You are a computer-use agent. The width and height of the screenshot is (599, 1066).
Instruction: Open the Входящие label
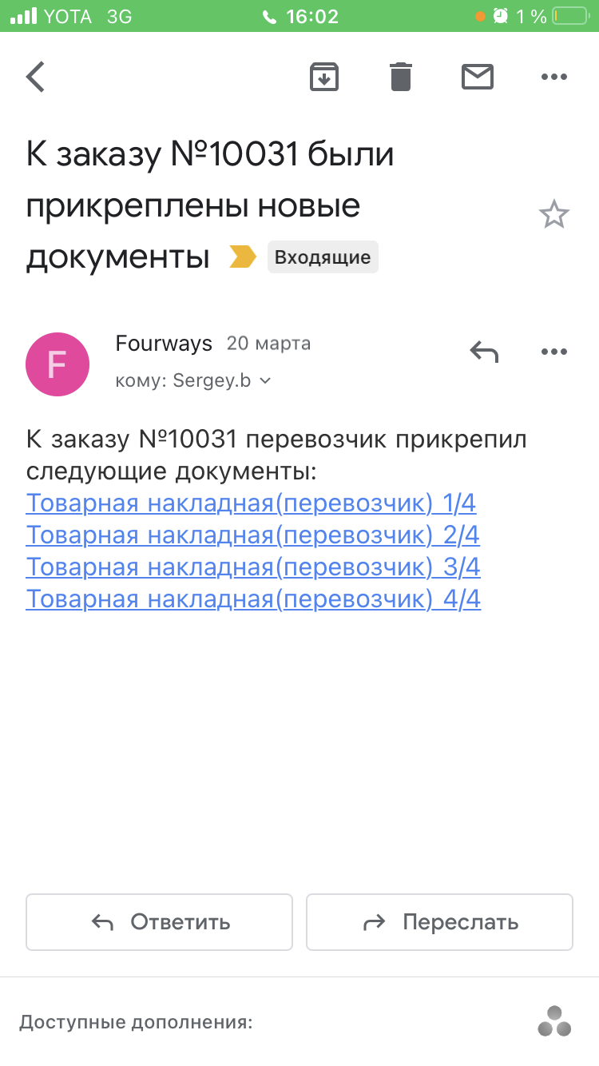point(323,257)
